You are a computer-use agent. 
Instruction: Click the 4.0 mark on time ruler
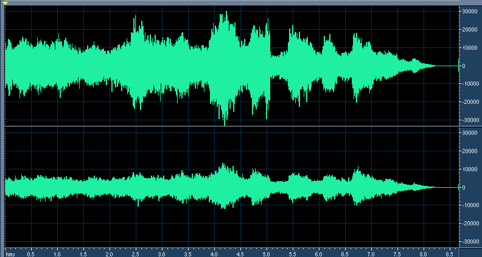(214, 252)
